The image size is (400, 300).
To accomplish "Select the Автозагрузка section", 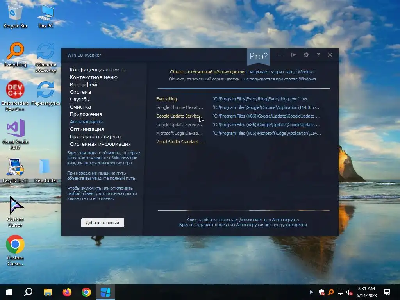I will click(86, 122).
